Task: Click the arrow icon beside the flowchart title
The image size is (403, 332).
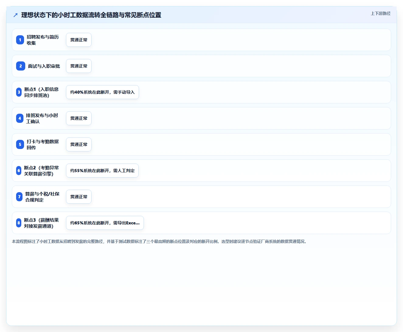Action: [16, 15]
